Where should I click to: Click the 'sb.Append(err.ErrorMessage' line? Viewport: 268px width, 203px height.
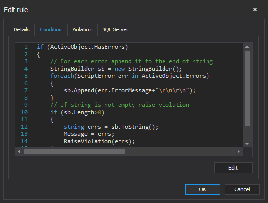[x=130, y=90]
